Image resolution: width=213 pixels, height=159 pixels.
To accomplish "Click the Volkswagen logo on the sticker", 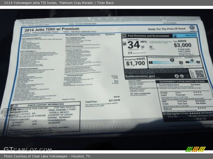I will (192, 28).
